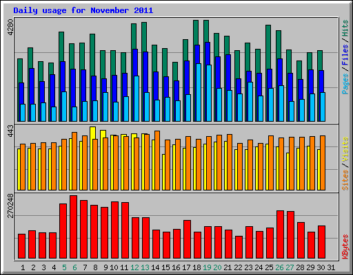
Task: Click day label 6 on the x-axis
Action: [74, 267]
